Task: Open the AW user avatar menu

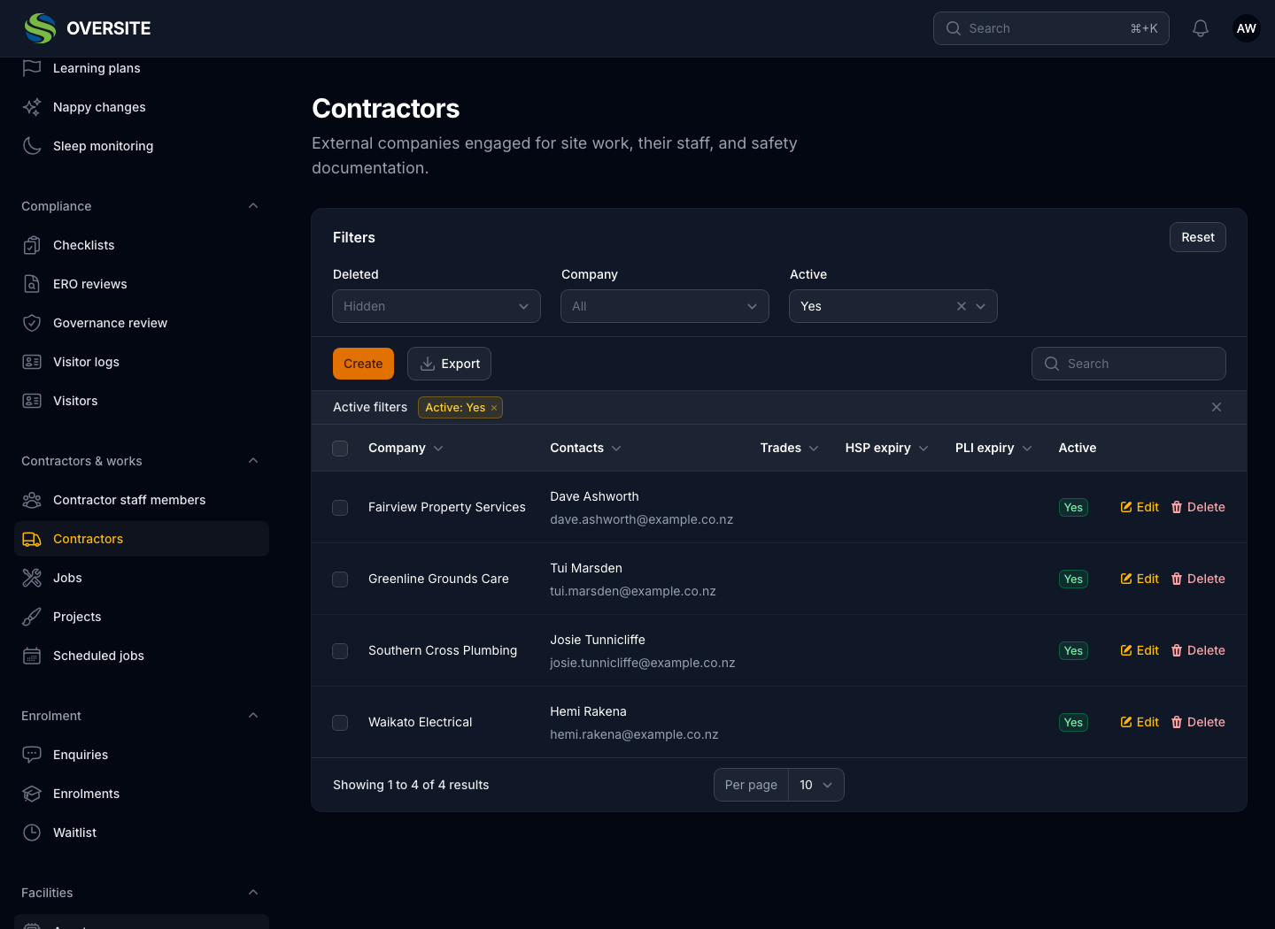Action: (1247, 28)
